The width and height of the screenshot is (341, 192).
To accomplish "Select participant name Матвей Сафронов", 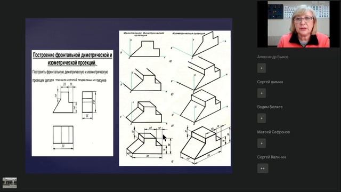I will coord(273,132).
